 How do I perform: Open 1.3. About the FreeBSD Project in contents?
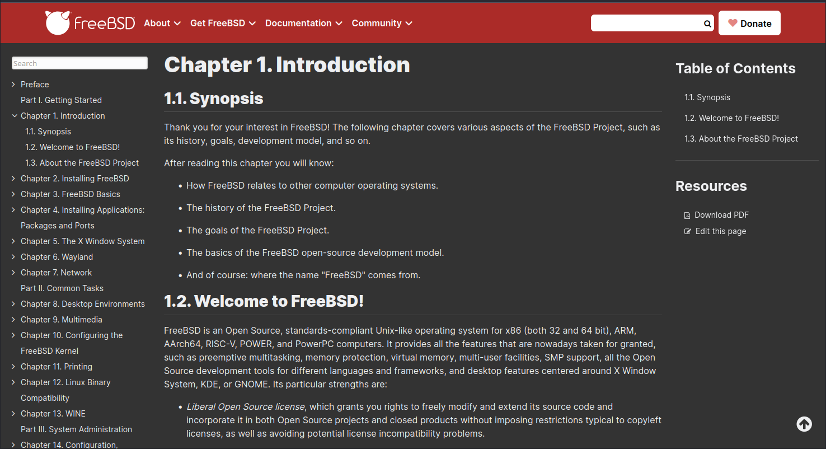(x=741, y=139)
